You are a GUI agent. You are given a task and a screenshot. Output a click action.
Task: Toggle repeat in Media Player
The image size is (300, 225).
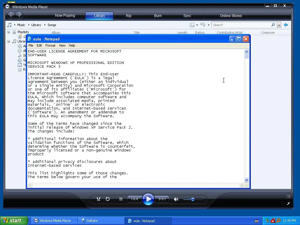[x=108, y=199]
